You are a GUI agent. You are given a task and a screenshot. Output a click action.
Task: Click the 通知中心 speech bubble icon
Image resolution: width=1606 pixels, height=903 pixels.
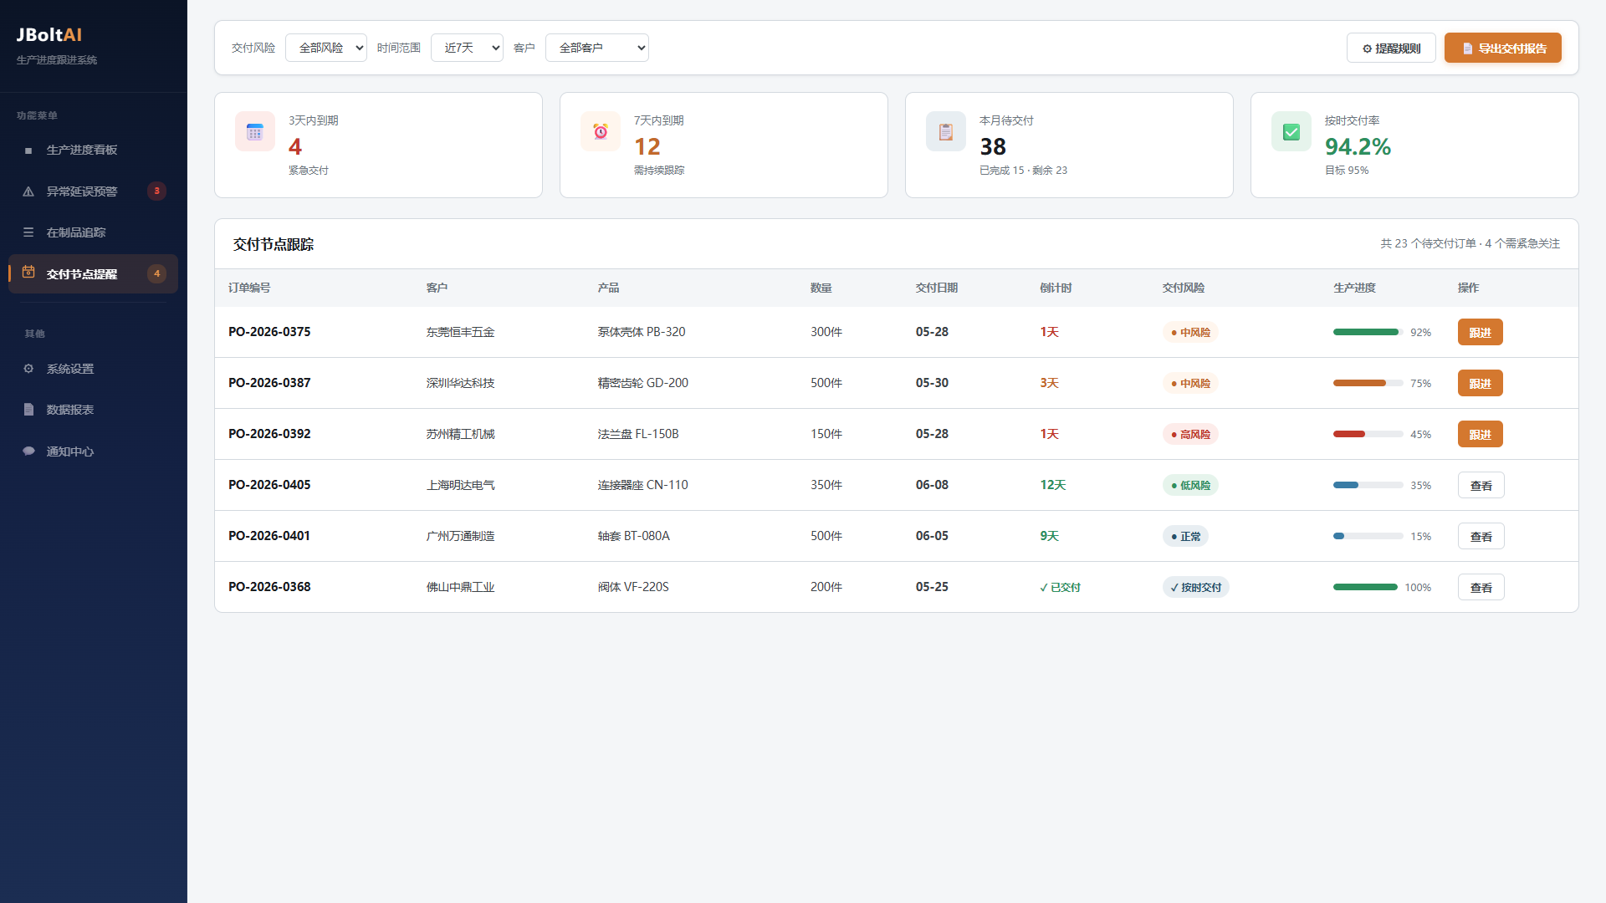coord(28,451)
